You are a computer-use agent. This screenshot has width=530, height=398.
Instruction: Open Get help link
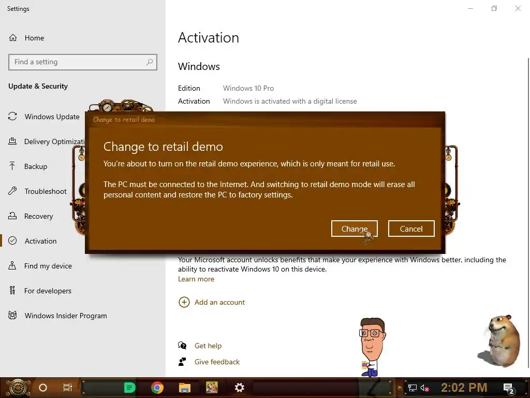pos(208,346)
